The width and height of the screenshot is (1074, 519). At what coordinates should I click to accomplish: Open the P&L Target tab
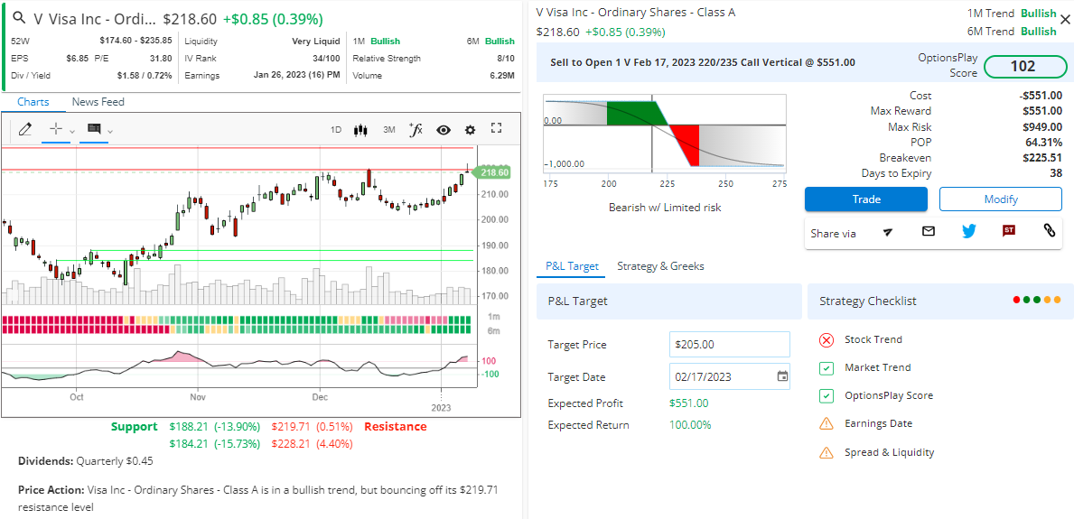pyautogui.click(x=572, y=266)
